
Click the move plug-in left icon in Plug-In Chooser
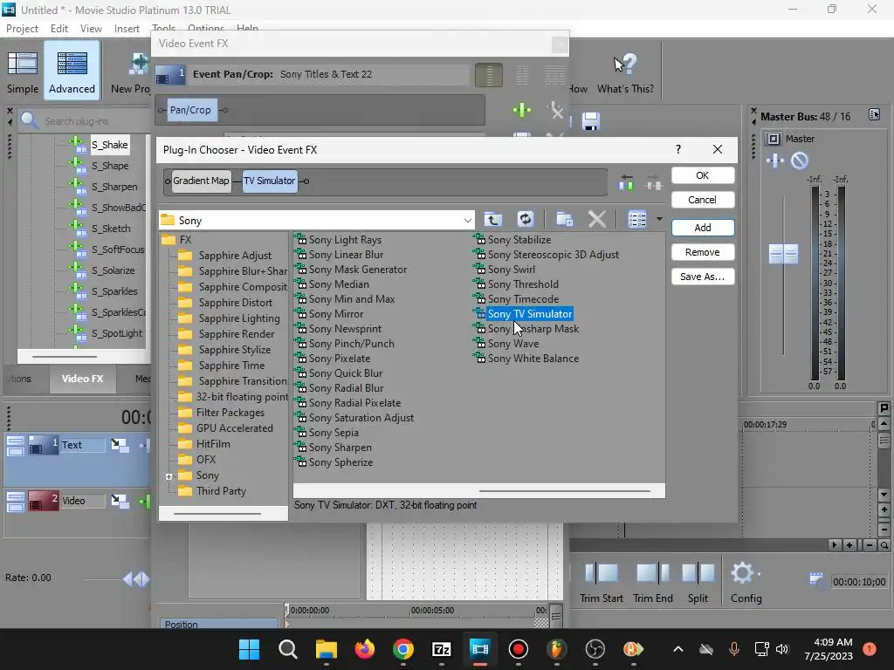[x=626, y=182]
